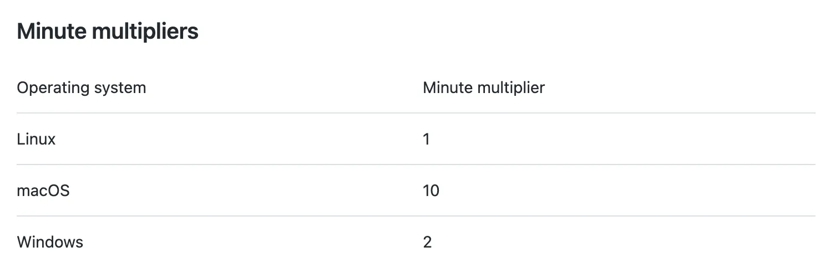Click the Windows multiplier value 2
This screenshot has height=278, width=830.
[427, 242]
